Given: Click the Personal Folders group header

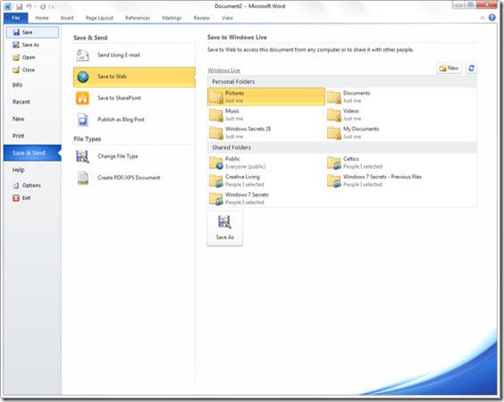Looking at the screenshot, I should tap(342, 82).
